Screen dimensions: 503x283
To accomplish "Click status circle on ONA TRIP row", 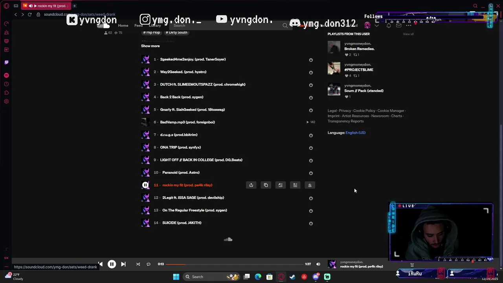I will (311, 148).
